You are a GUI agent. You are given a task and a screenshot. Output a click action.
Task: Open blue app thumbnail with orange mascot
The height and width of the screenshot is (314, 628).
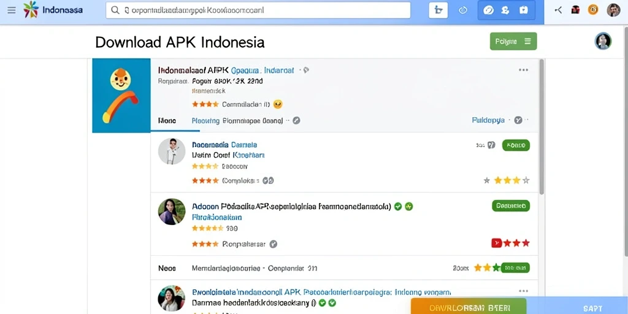(121, 95)
